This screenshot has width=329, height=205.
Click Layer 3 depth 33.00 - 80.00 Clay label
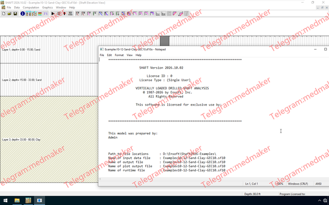point(22,139)
